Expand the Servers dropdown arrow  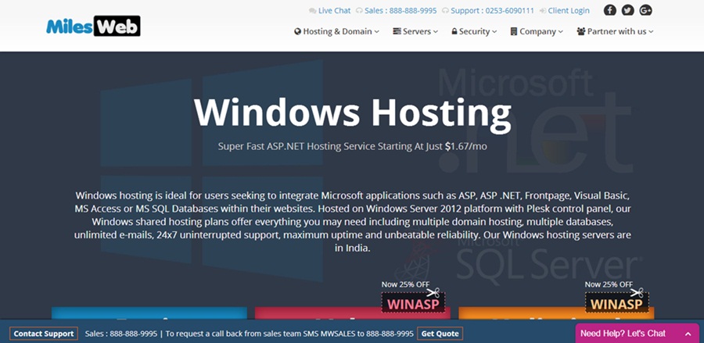(x=436, y=32)
